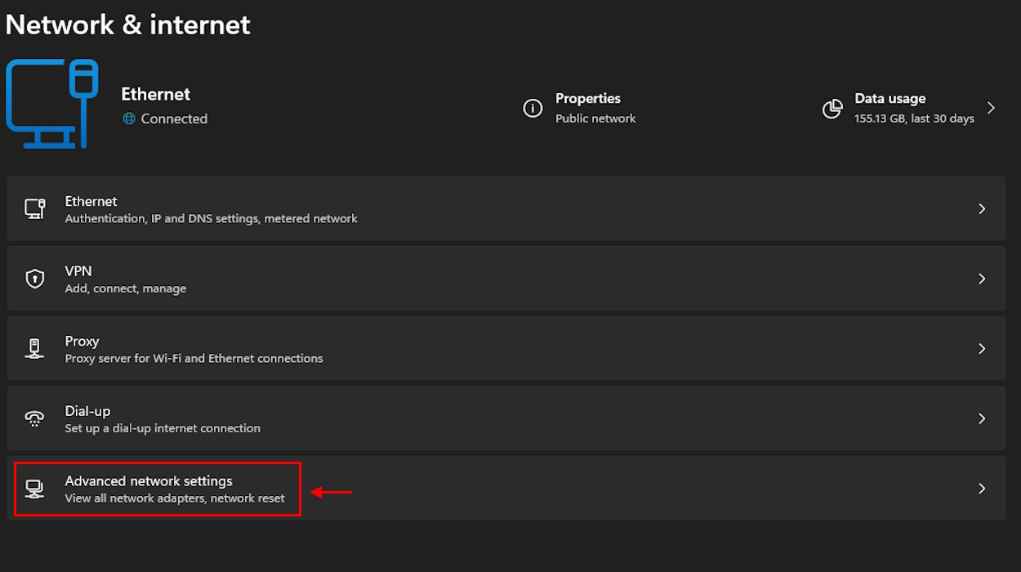1021x572 pixels.
Task: Click the blue Ethernet connection illustration
Action: click(51, 103)
